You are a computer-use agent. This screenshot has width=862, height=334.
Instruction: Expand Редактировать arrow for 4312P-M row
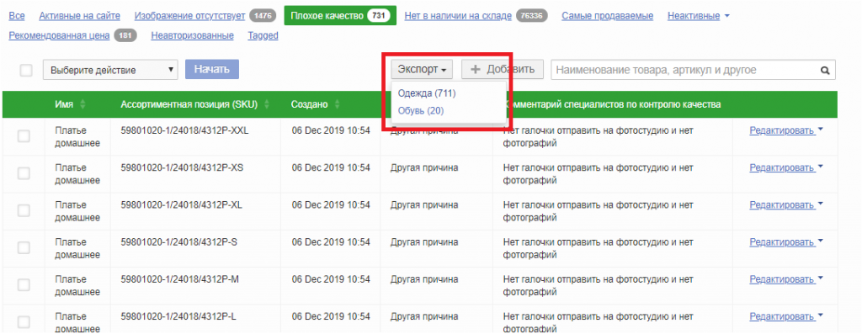(821, 278)
